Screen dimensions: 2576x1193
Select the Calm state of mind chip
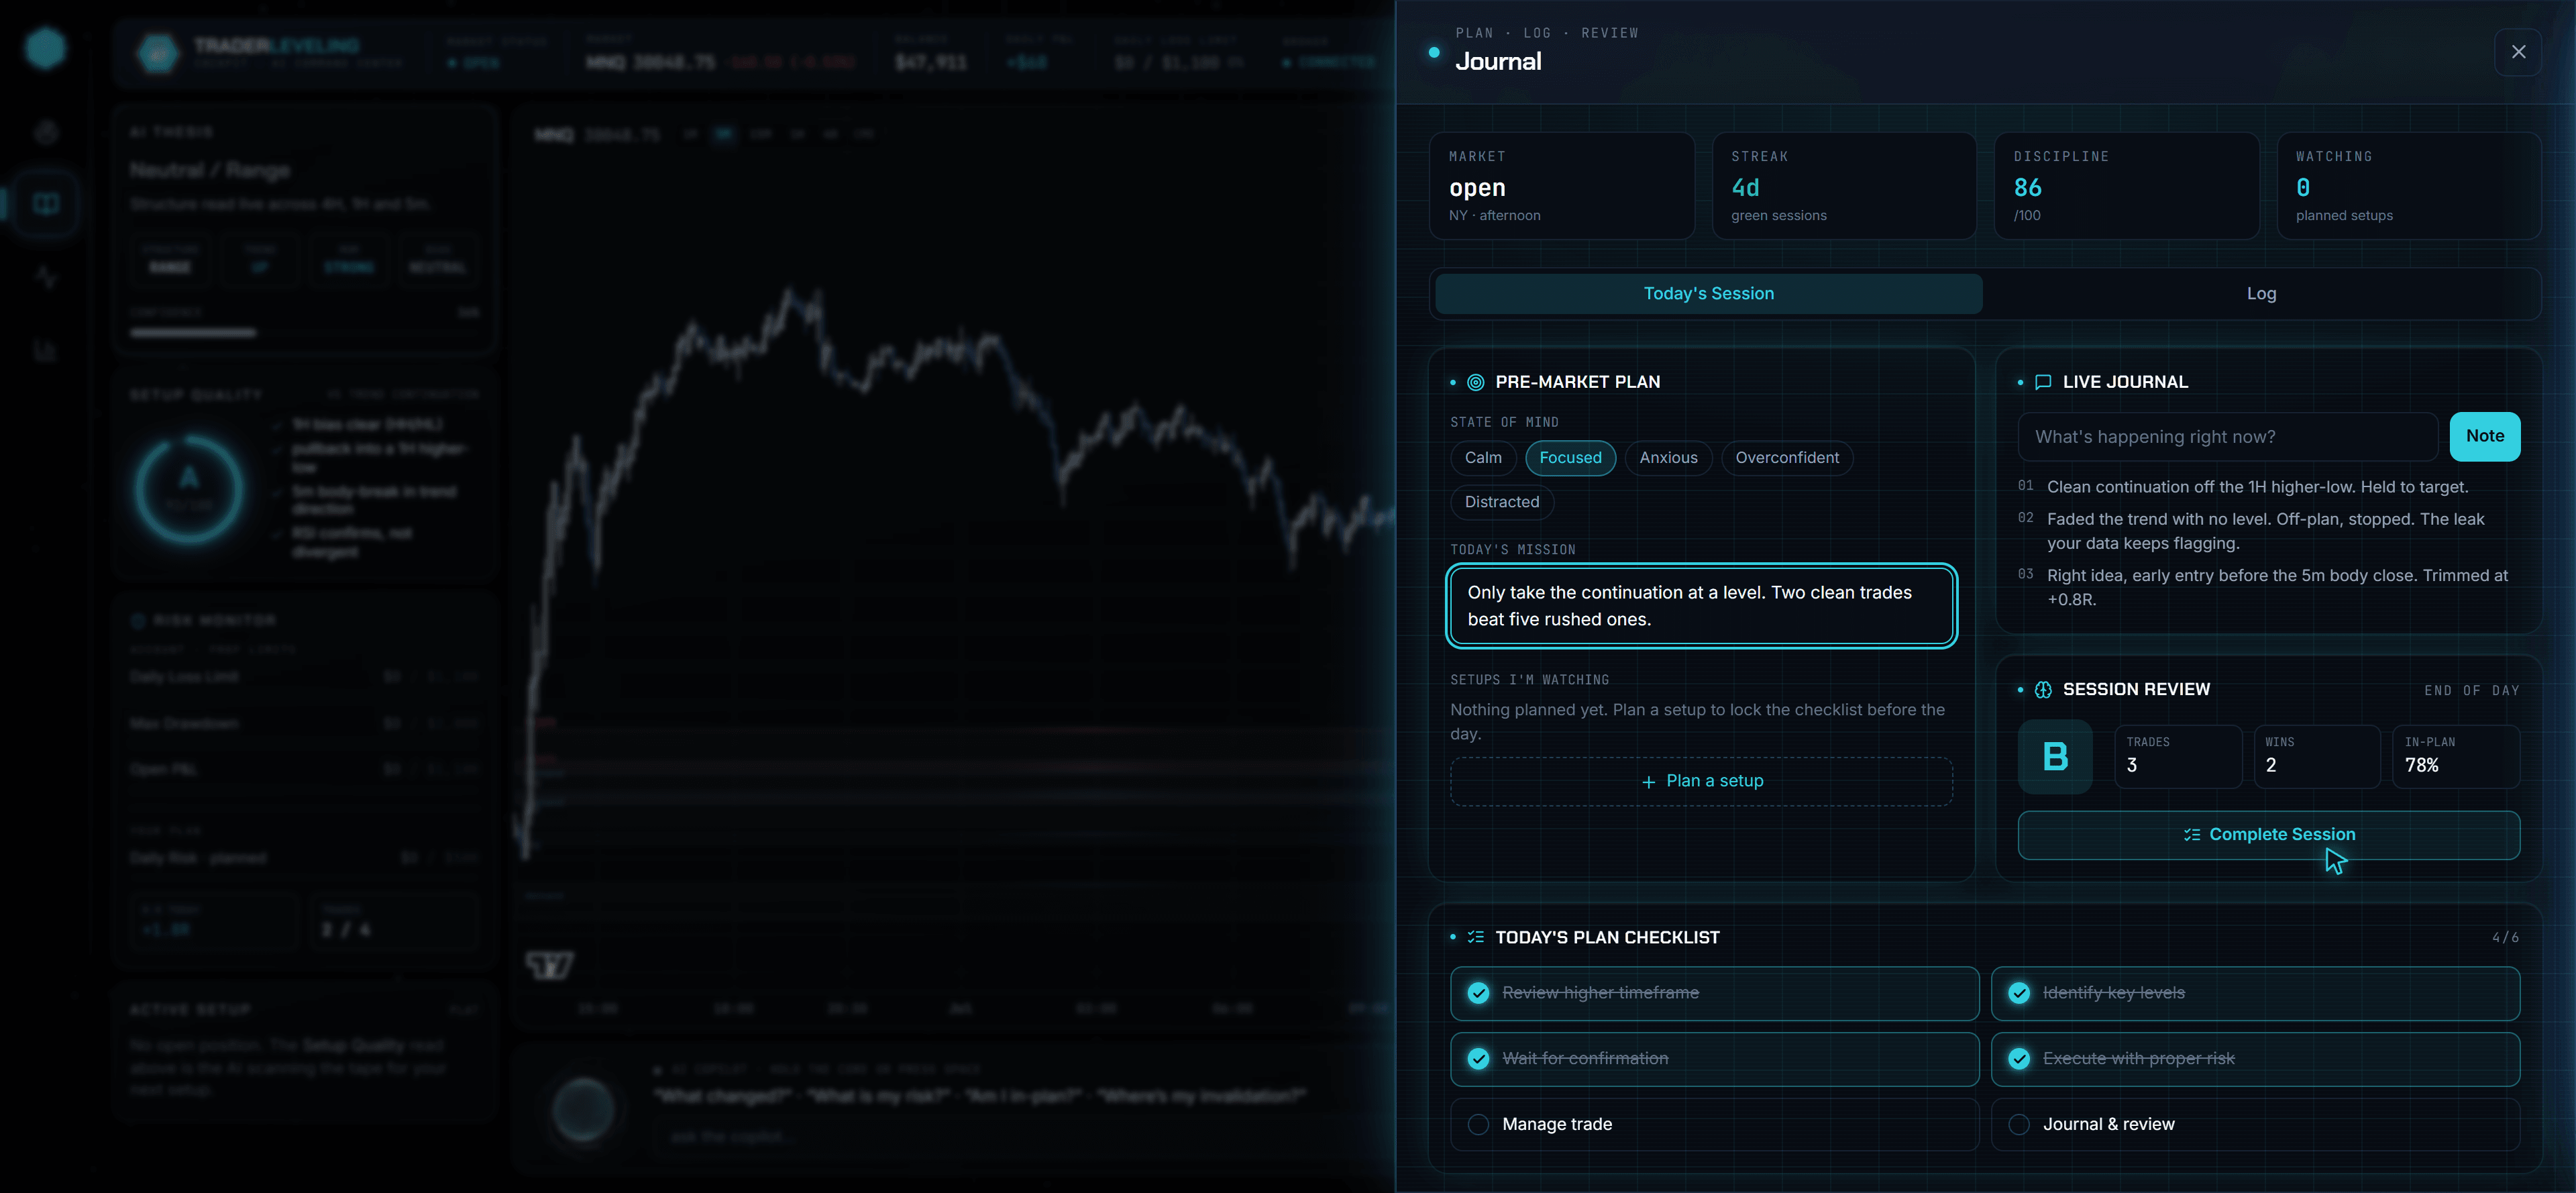click(1483, 458)
